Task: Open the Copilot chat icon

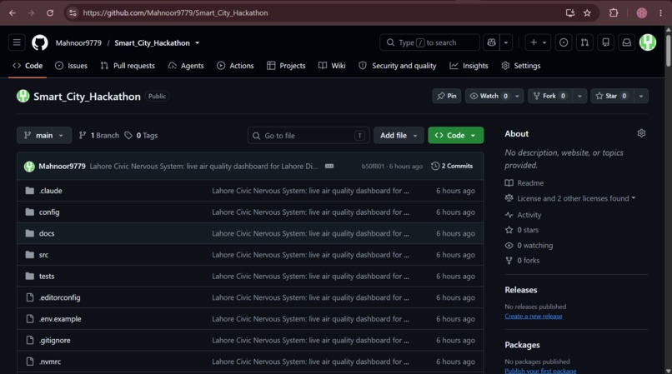Action: 492,42
